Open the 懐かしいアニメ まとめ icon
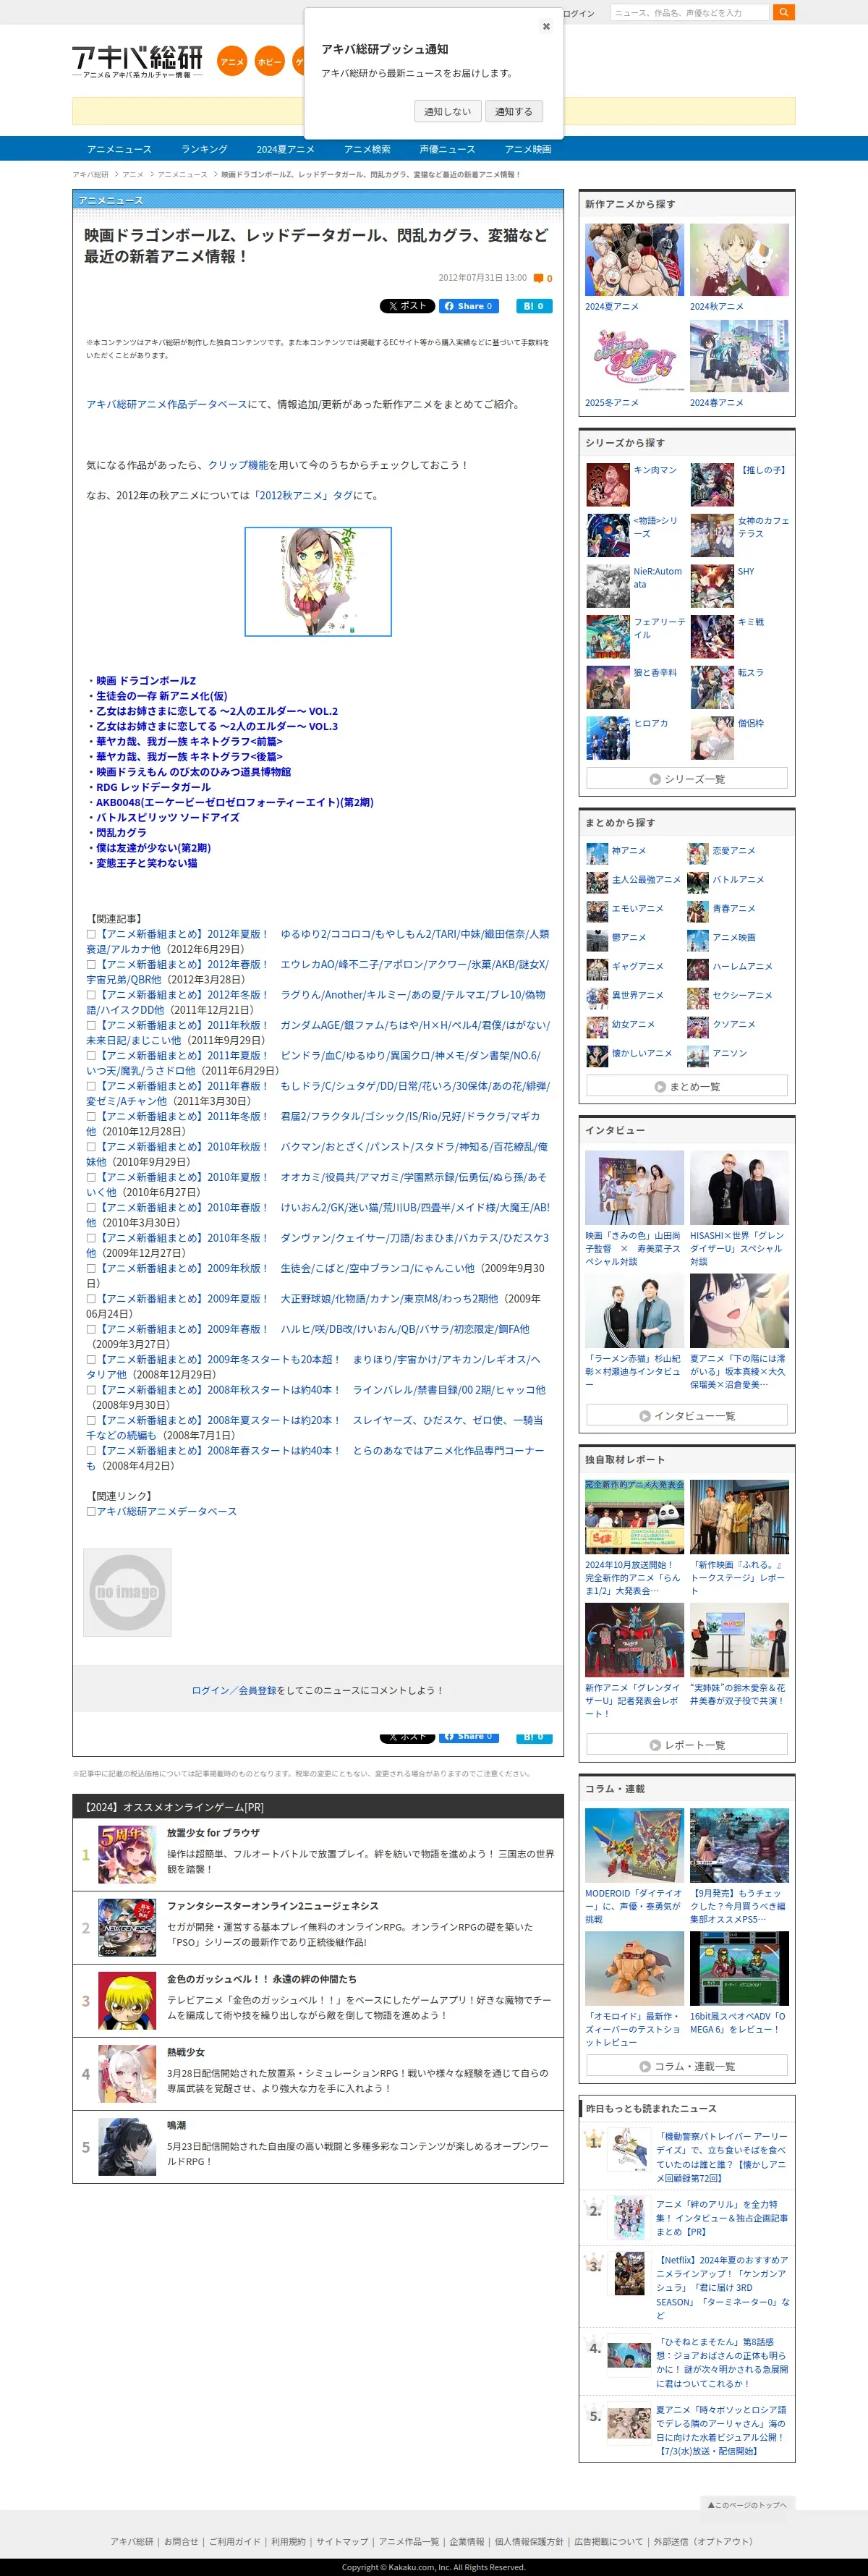 [x=597, y=1055]
